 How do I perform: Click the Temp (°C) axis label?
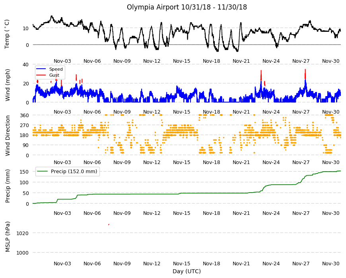click(7, 34)
